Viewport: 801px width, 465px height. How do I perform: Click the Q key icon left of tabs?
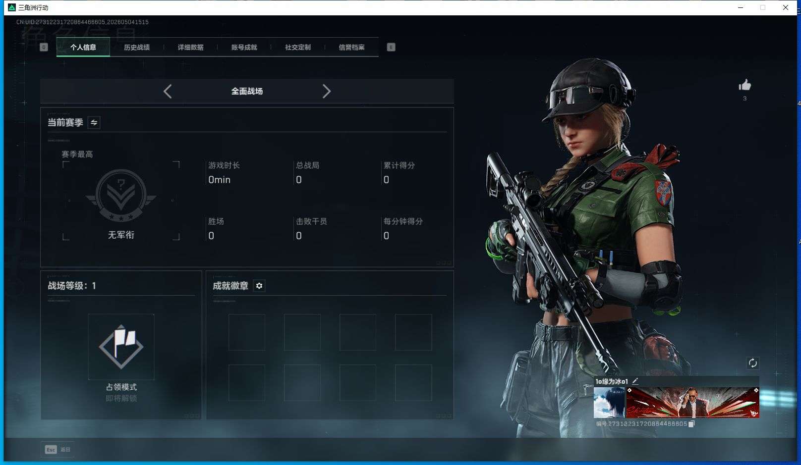click(x=44, y=47)
